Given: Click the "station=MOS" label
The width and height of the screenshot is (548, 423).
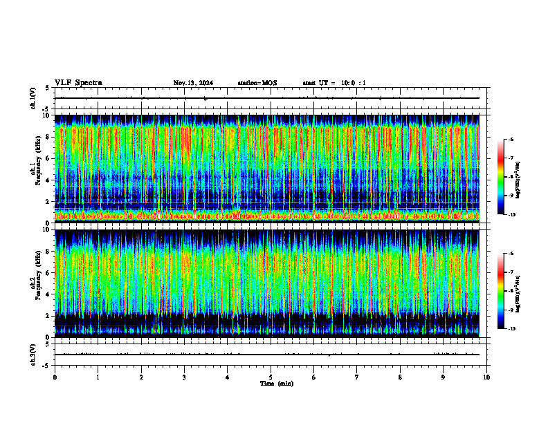Looking at the screenshot, I should point(257,83).
